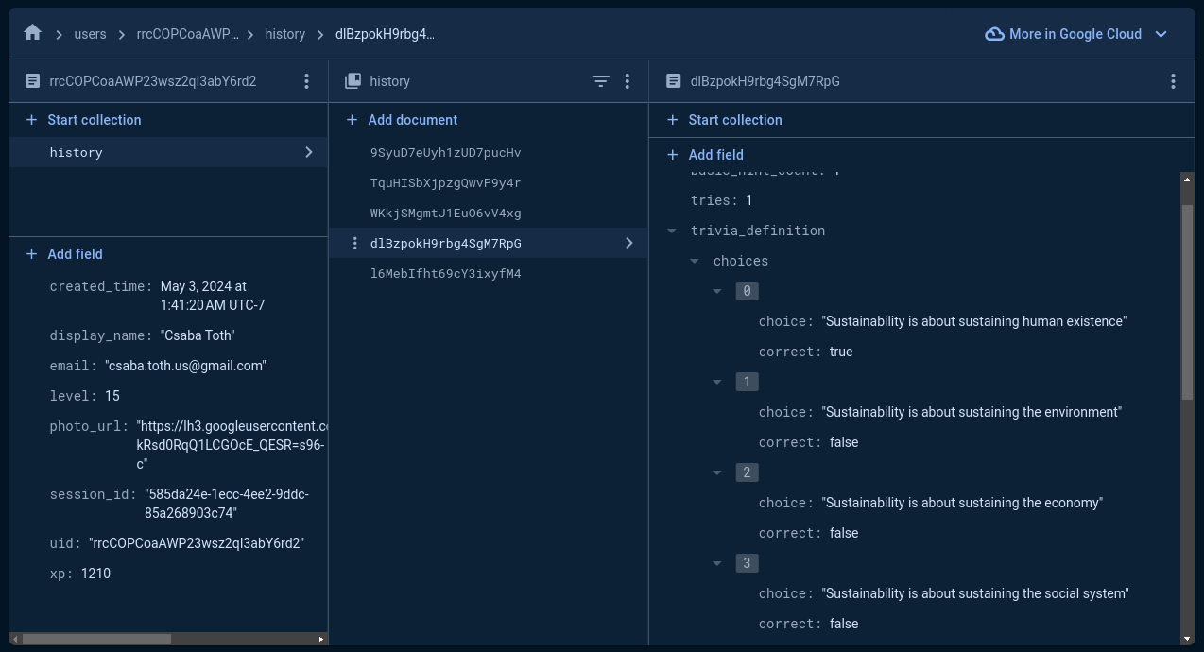Open the filter list icon for history
This screenshot has width=1204, height=652.
pyautogui.click(x=601, y=81)
